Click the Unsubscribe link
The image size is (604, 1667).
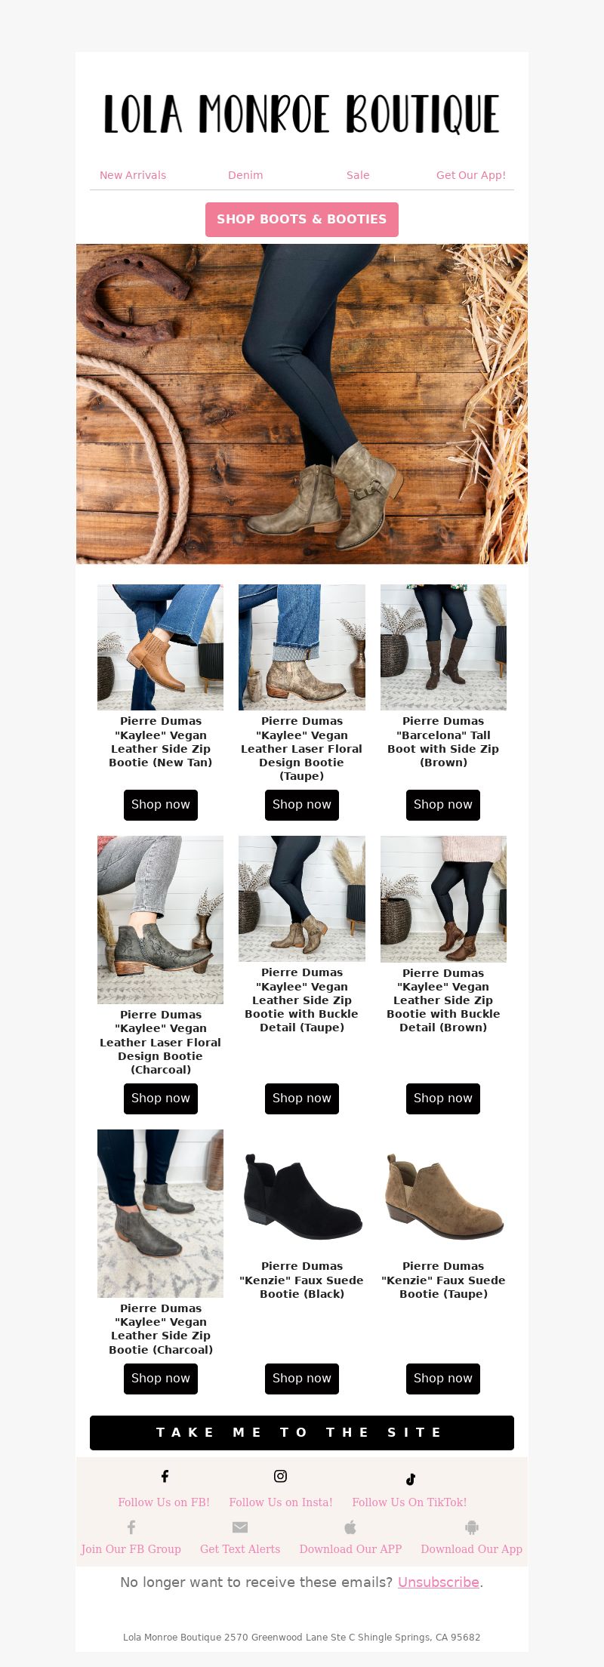[439, 1582]
